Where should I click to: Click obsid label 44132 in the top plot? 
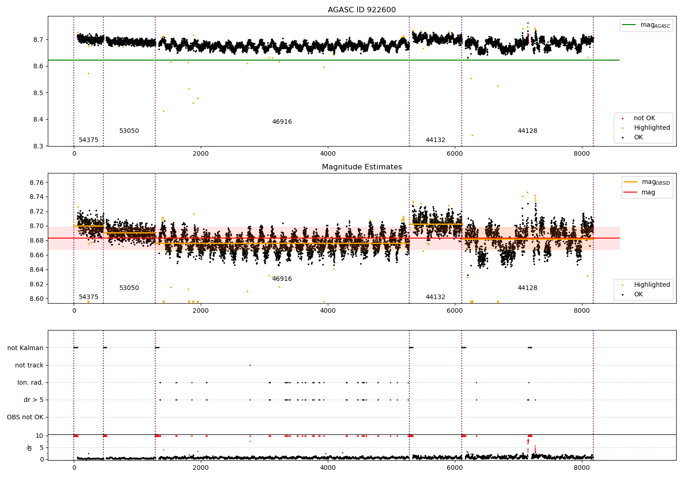tap(435, 140)
